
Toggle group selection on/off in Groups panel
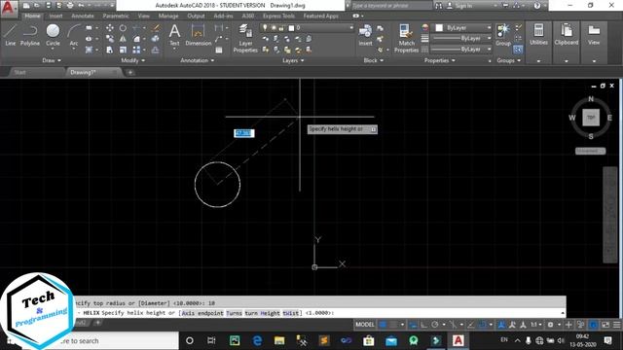518,50
